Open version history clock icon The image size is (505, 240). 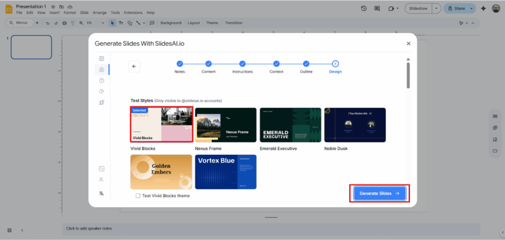point(363,8)
